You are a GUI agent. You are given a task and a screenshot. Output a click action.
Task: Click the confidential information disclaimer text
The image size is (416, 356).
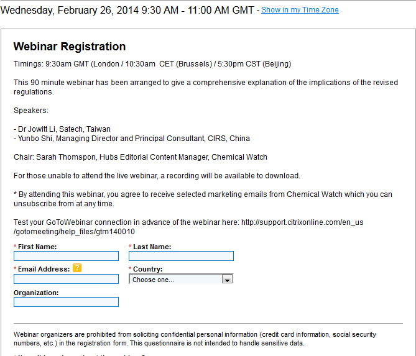coord(195,339)
